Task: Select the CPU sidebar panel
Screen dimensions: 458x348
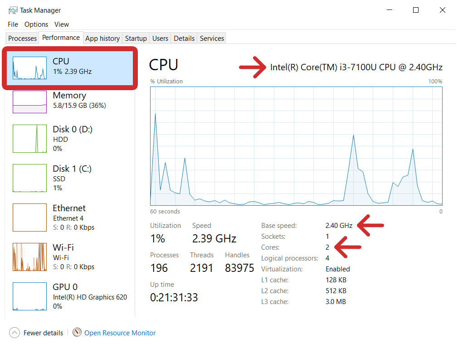Action: [68, 67]
